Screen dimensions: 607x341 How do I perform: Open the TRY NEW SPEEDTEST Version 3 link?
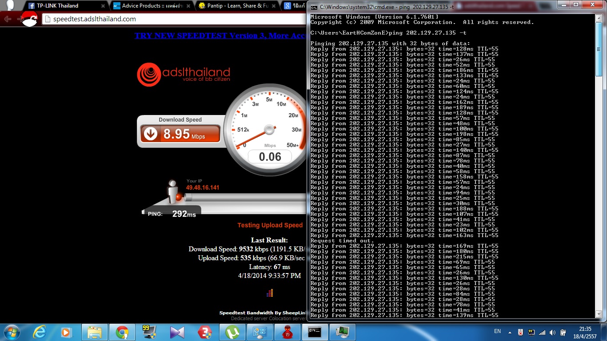220,36
